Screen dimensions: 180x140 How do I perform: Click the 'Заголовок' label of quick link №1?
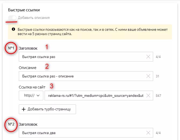(28, 48)
